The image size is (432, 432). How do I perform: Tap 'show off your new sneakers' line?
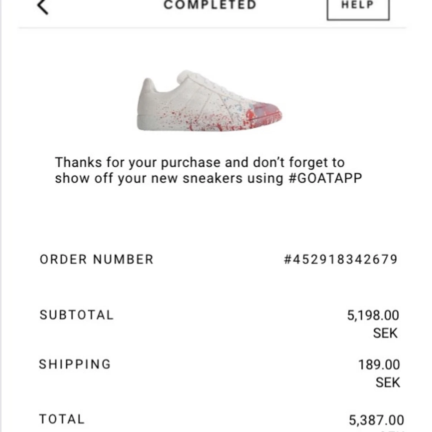[x=169, y=178]
